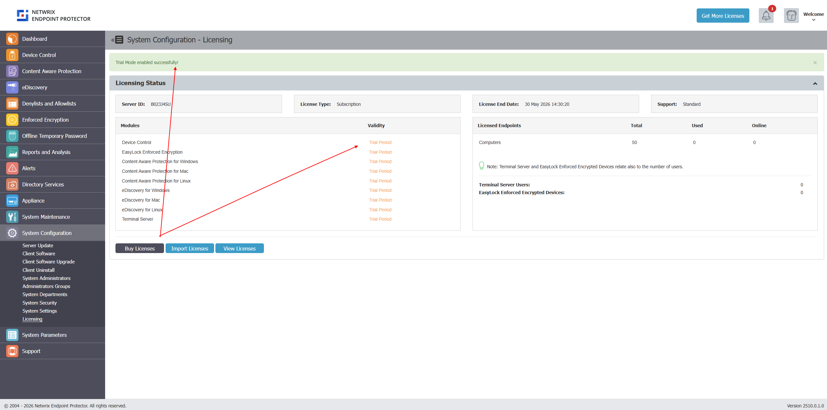Collapse System Configuration menu section
Screen dimensions: 827x410
[52, 233]
